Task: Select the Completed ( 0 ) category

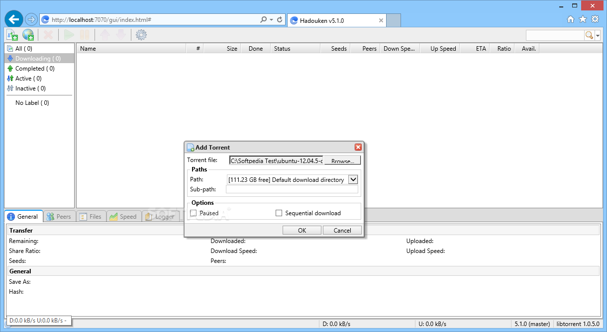Action: [x=39, y=69]
